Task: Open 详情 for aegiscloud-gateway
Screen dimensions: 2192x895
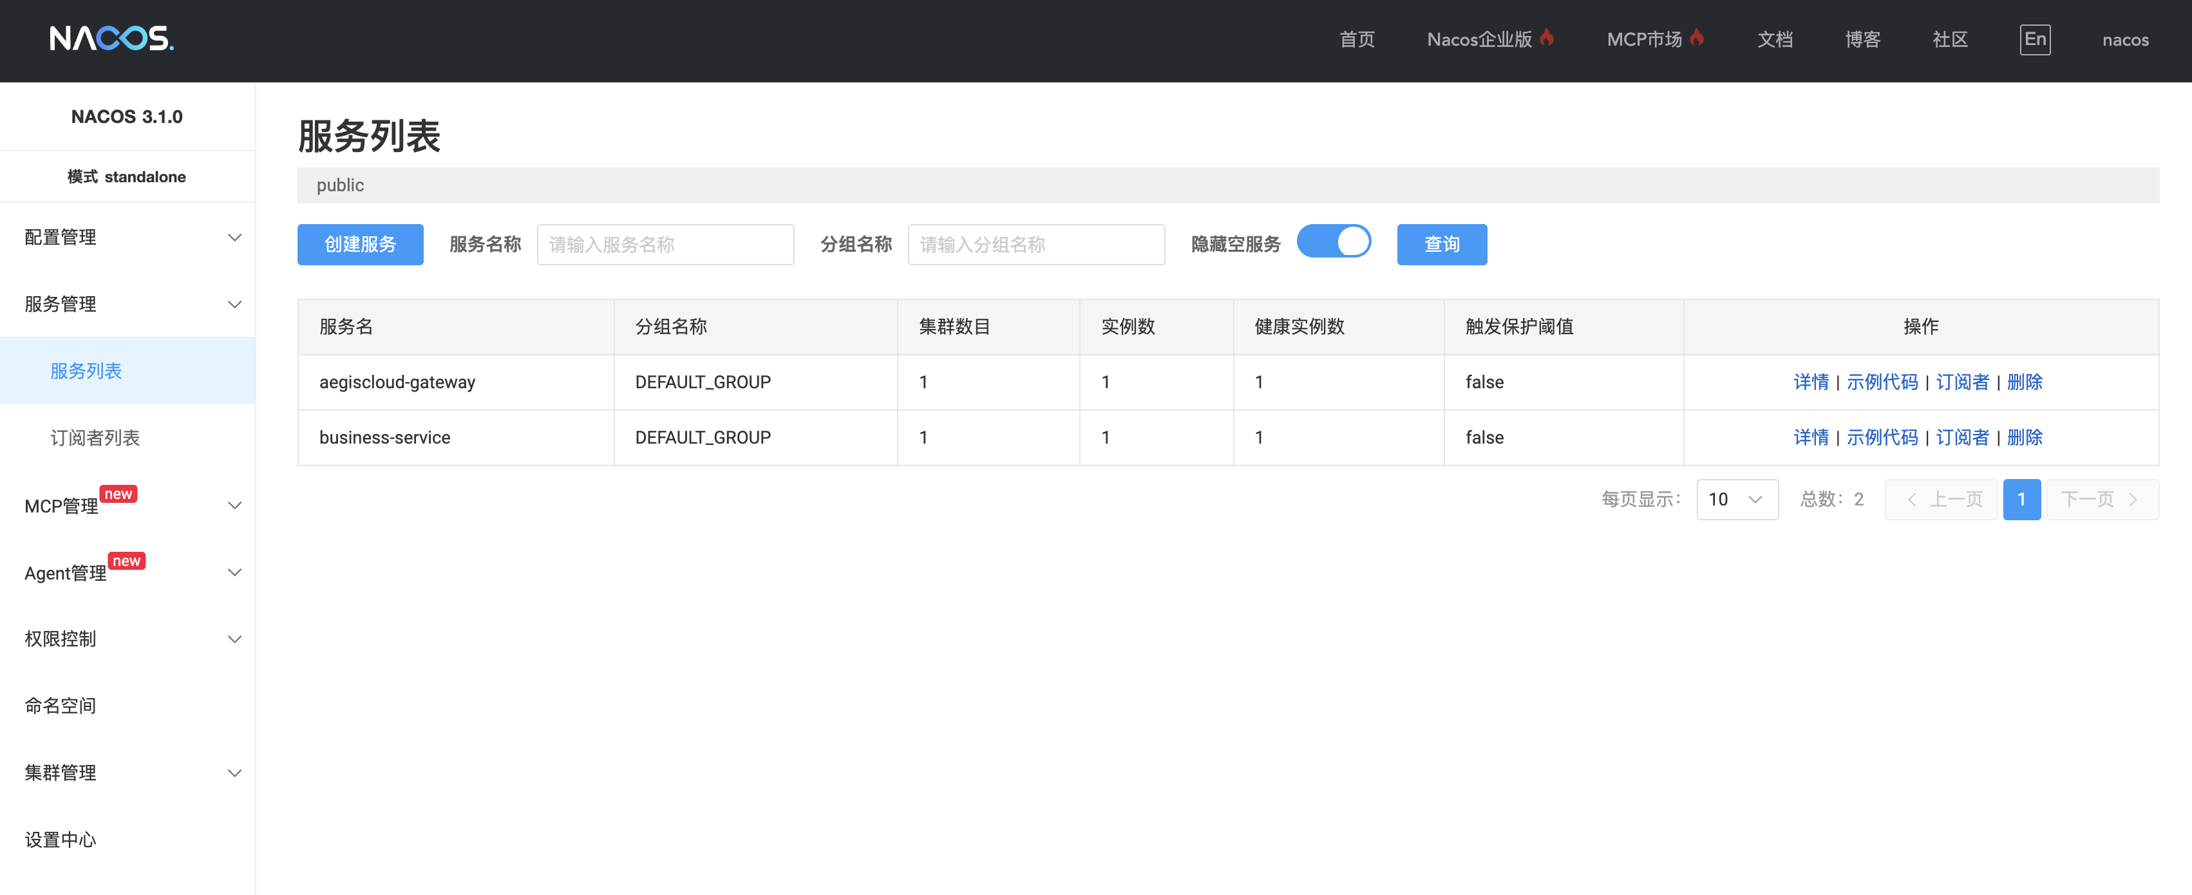Action: pyautogui.click(x=1811, y=383)
